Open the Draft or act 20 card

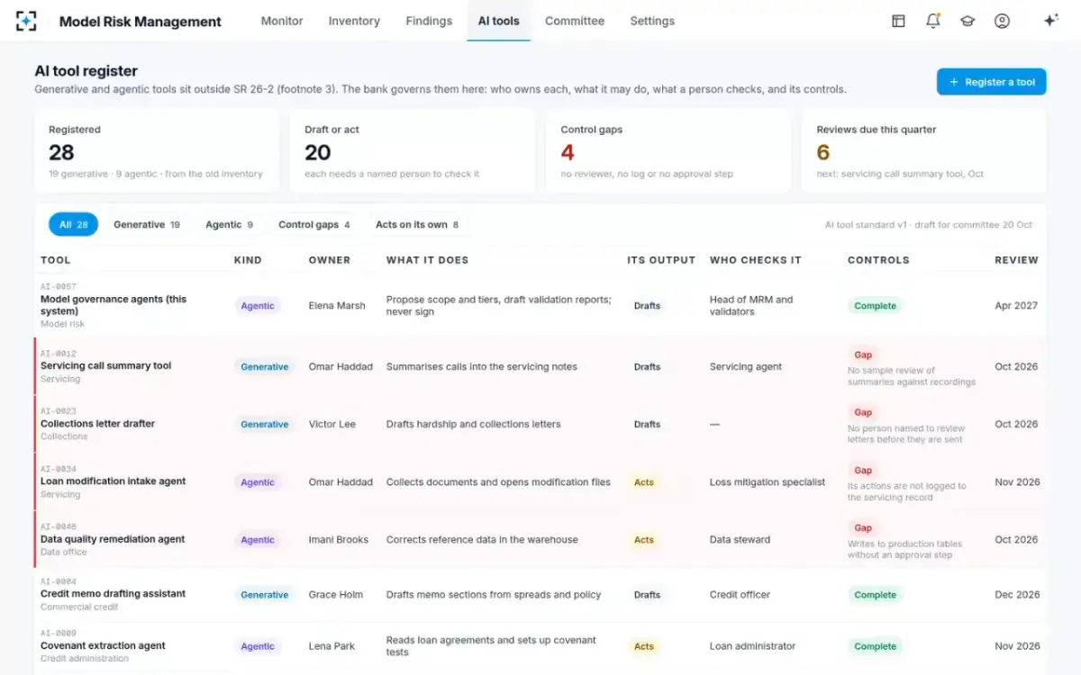[413, 151]
